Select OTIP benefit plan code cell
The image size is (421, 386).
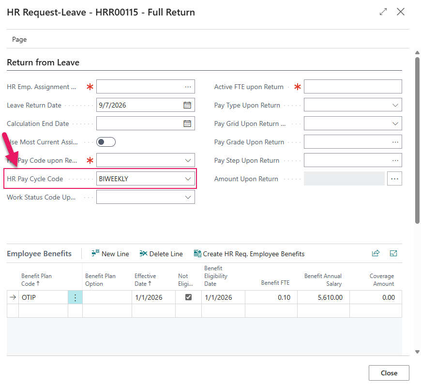pos(43,297)
